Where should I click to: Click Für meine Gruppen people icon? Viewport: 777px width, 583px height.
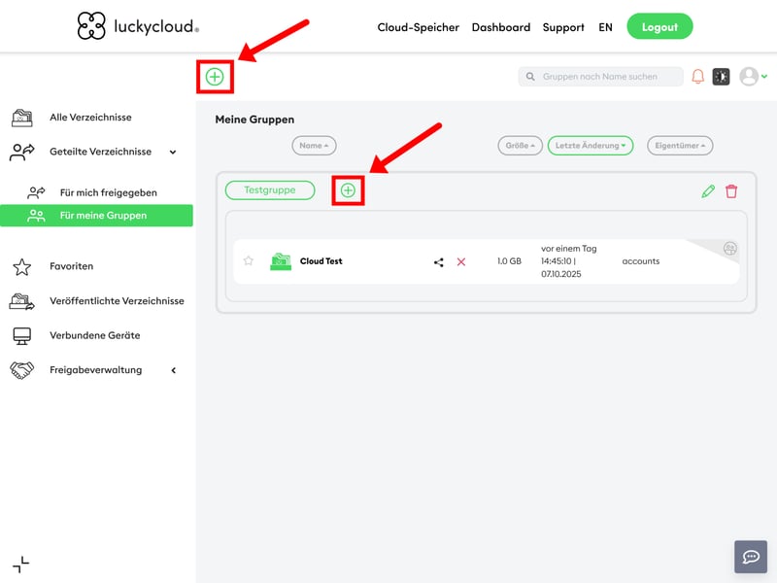36,216
